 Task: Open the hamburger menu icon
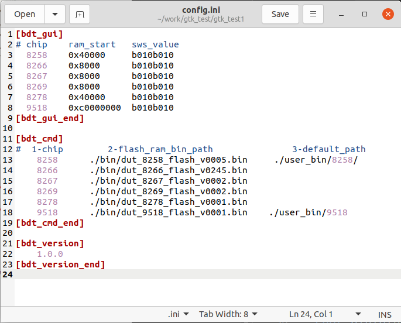(313, 14)
